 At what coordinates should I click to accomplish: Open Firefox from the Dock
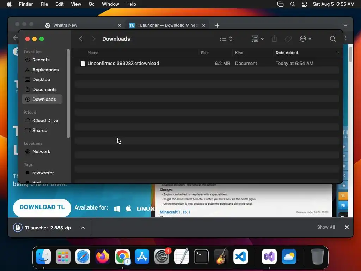point(103,257)
